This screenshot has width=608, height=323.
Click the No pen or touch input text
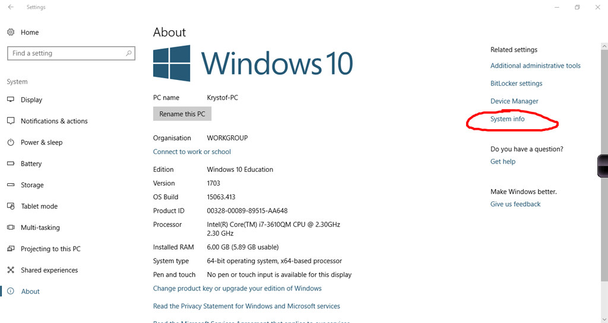click(279, 274)
